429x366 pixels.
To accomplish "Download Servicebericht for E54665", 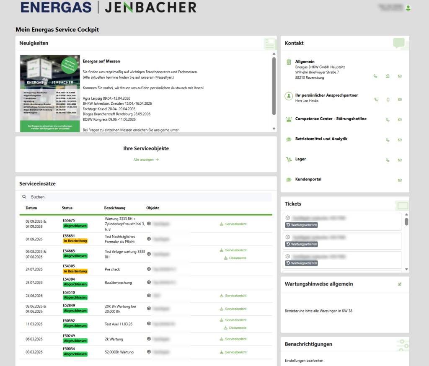I will coord(233,250).
